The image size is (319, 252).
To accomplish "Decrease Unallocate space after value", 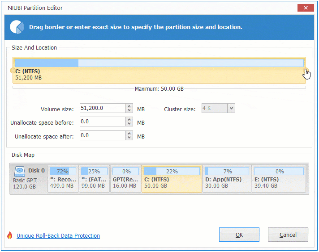I will click(129, 138).
